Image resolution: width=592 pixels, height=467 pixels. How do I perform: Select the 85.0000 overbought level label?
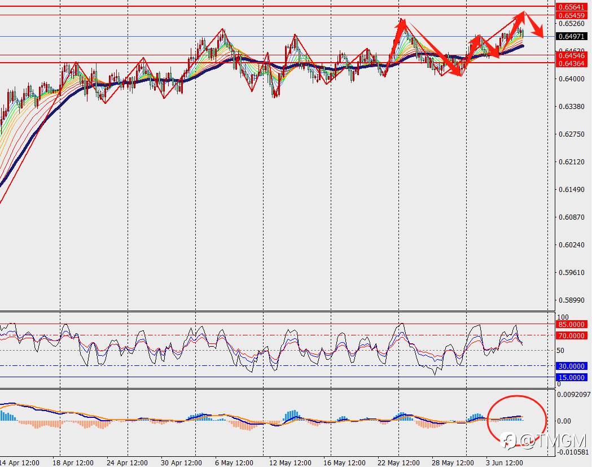[572, 324]
